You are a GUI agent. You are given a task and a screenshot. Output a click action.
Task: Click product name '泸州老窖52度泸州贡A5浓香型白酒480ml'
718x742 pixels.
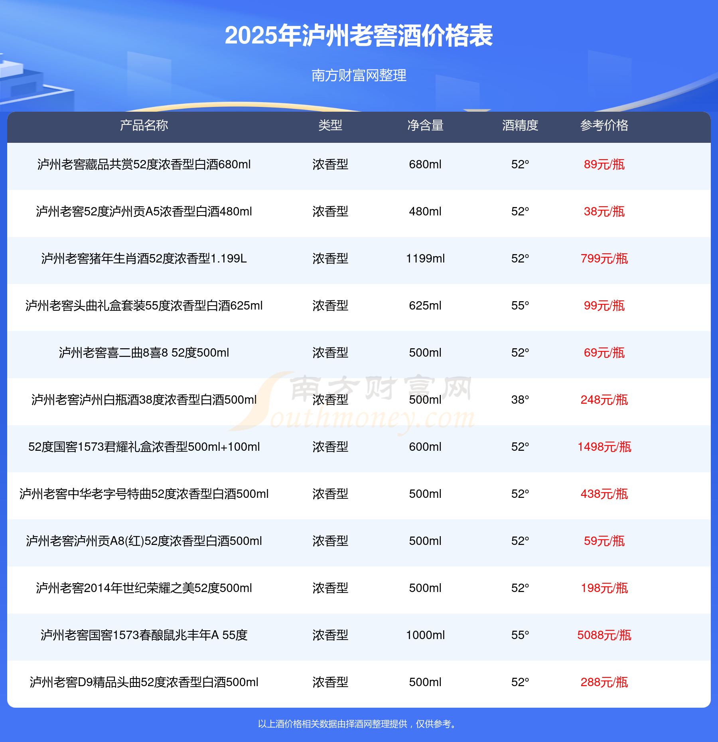click(144, 211)
